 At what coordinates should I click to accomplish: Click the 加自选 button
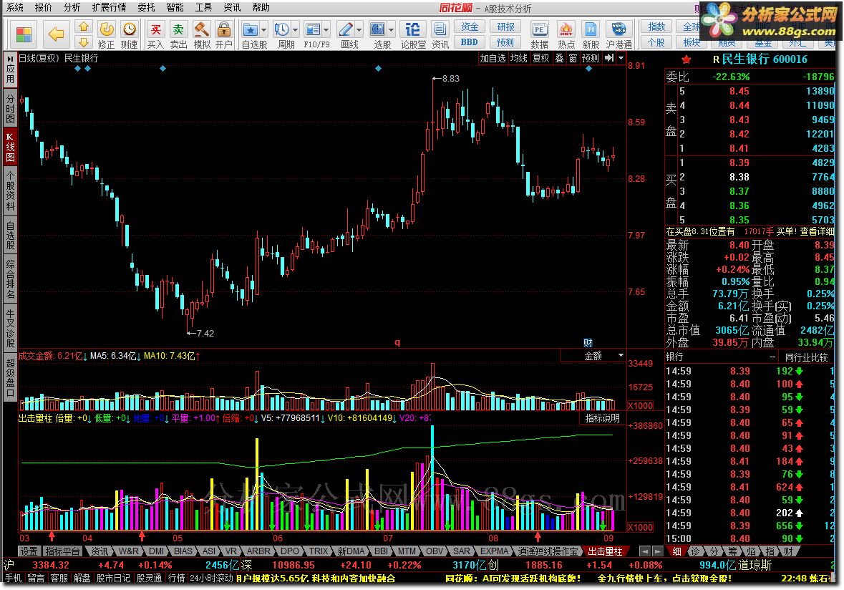[x=493, y=58]
